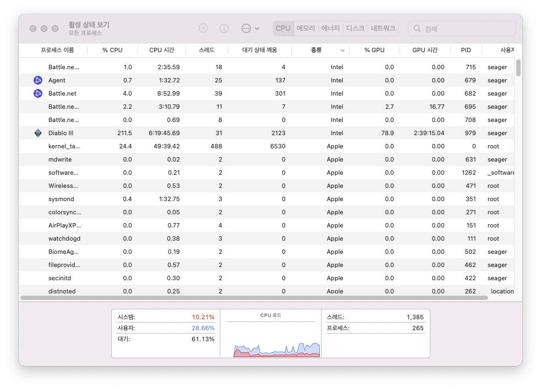Open the process info (i) icon
The image size is (541, 389).
224,28
